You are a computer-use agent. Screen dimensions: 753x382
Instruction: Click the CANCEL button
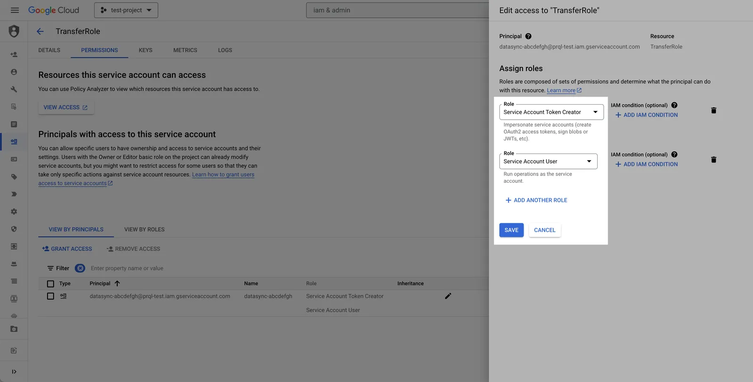click(x=545, y=230)
